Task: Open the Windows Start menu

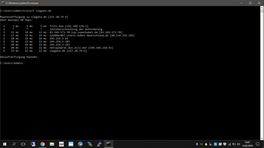Action: pos(4,144)
